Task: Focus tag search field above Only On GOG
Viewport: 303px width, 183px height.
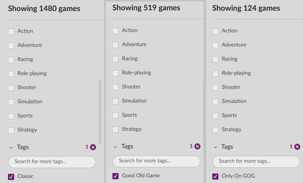Action: (x=256, y=162)
